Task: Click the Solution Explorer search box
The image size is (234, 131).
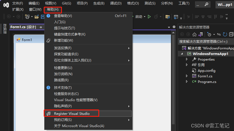Action: tap(206, 42)
